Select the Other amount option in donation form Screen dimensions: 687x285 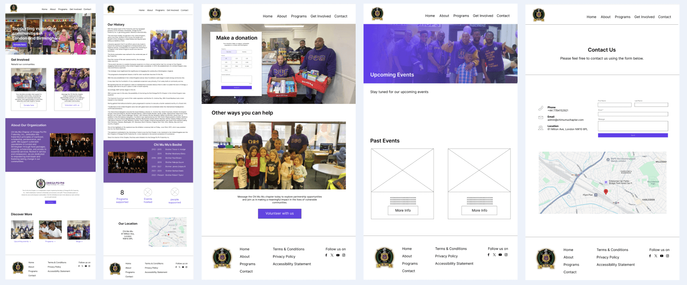226,70
